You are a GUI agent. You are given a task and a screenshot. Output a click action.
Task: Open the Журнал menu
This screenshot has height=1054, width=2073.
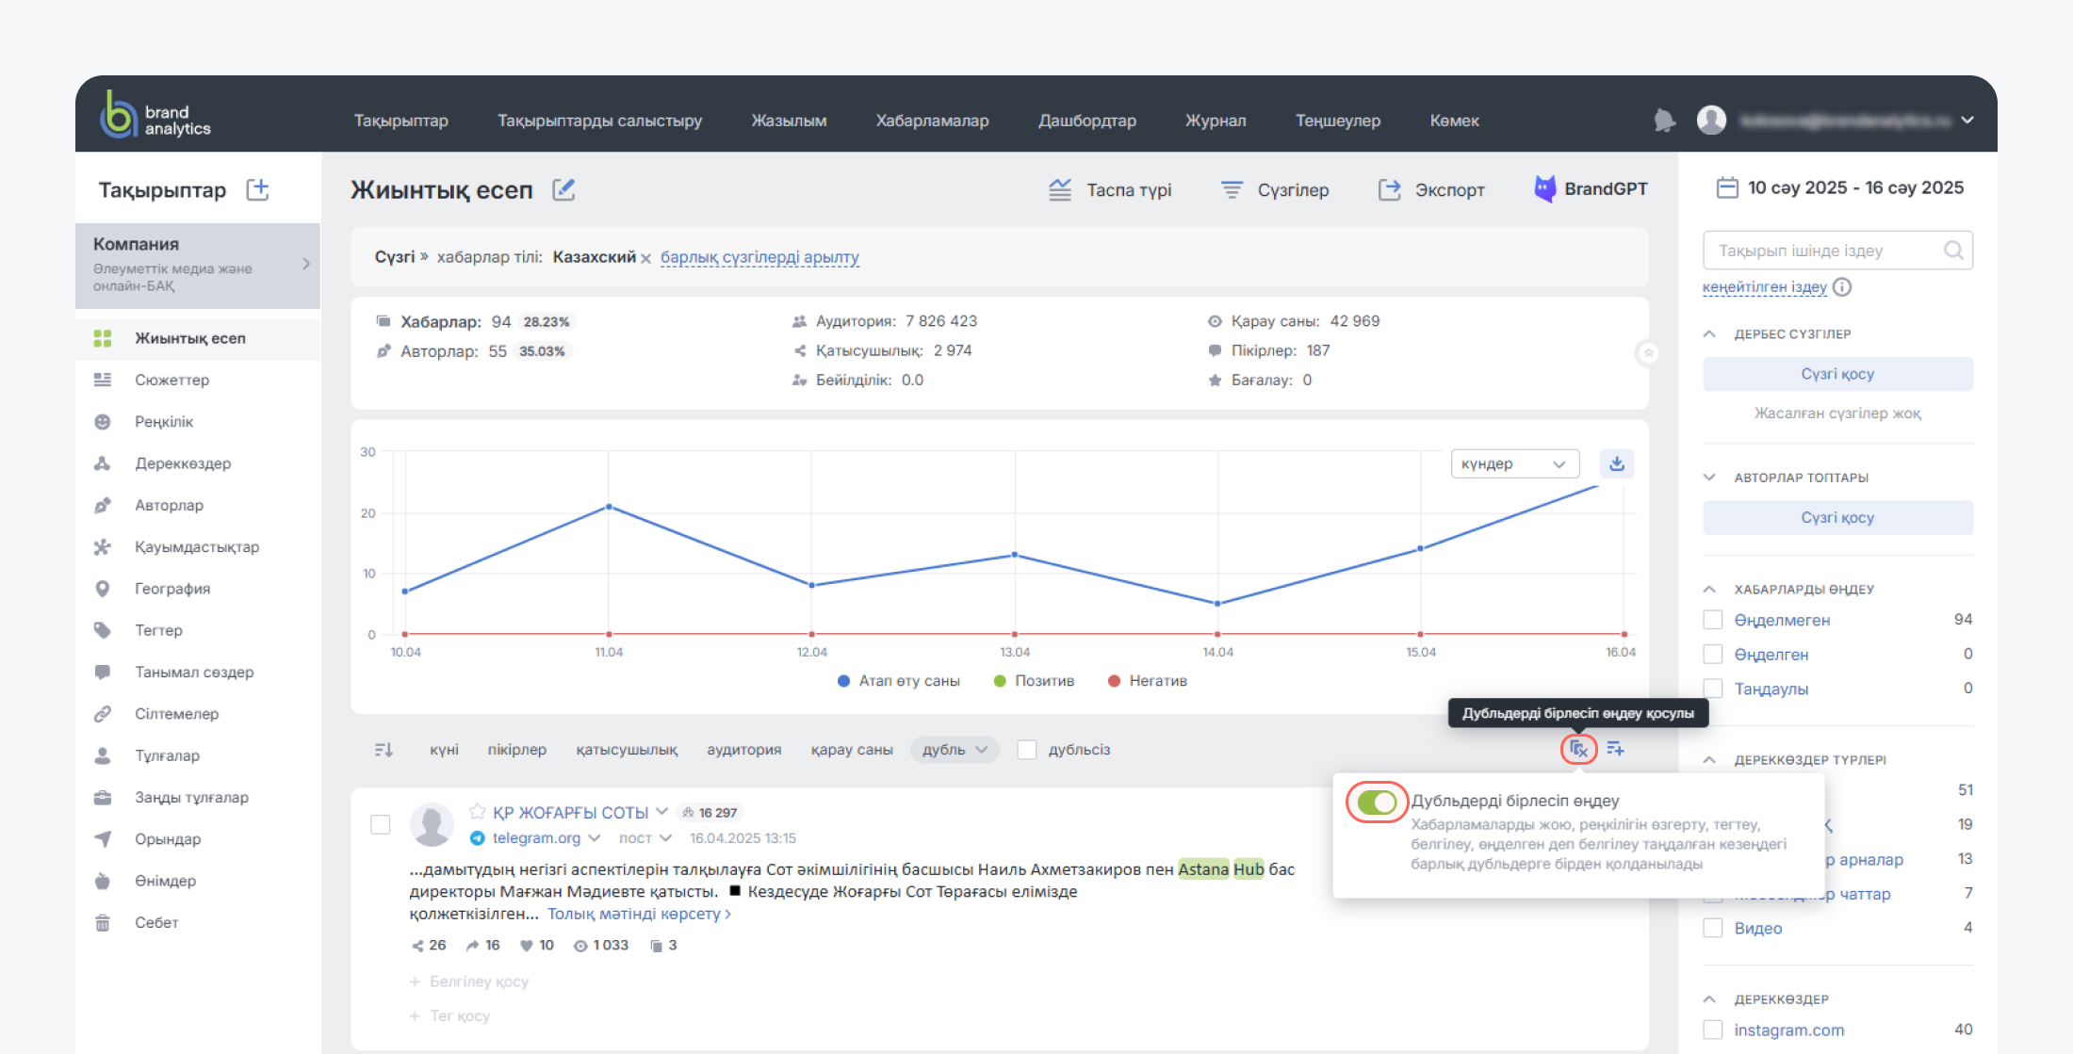click(x=1216, y=121)
